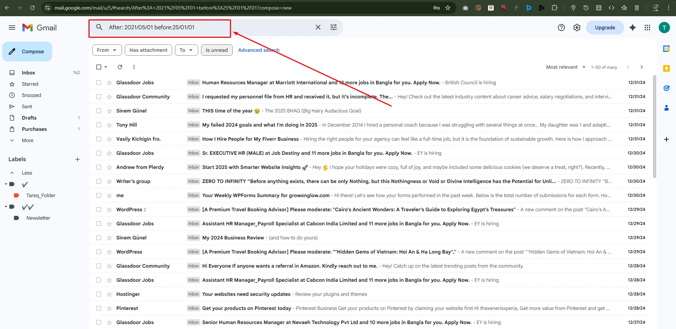Open the Inbox folder
This screenshot has height=329, width=676.
(28, 73)
